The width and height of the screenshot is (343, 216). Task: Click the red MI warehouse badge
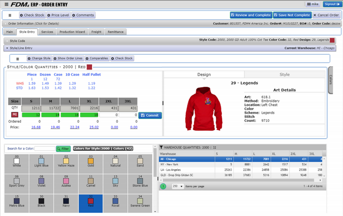coord(15,115)
